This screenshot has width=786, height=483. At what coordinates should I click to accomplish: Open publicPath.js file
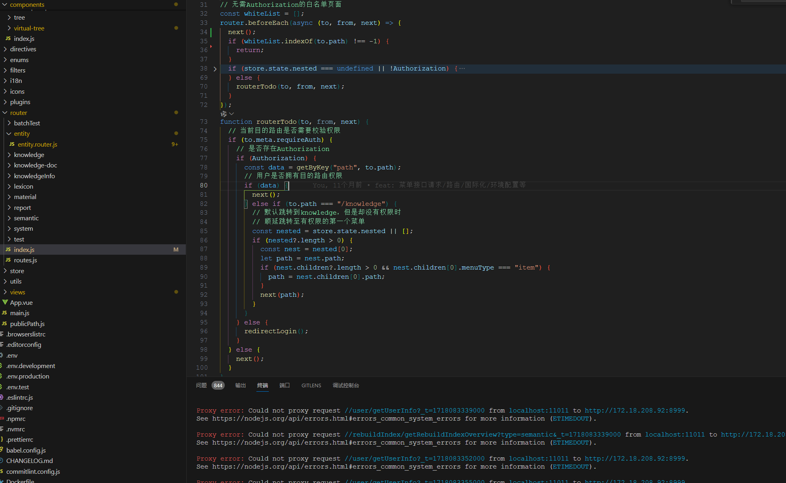[27, 324]
